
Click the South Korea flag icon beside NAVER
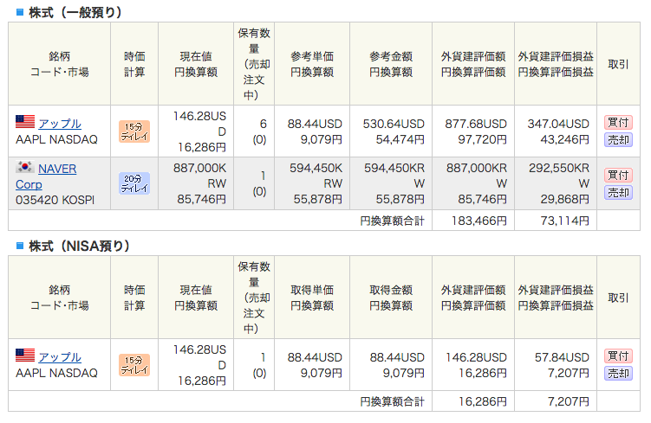tap(25, 167)
